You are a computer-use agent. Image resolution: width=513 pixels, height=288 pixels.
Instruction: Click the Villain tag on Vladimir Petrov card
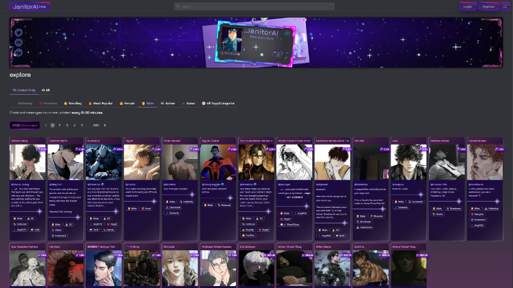56,230
